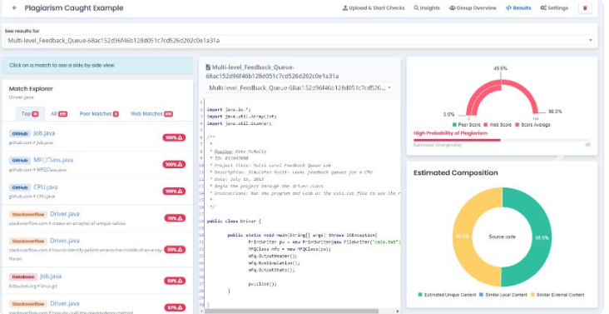Click the 100% badge for MFQClass.java
The image size is (609, 314).
174,164
